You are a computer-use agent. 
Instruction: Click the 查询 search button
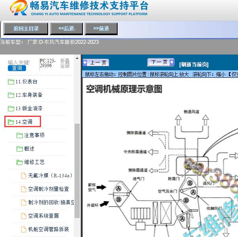tap(17, 68)
